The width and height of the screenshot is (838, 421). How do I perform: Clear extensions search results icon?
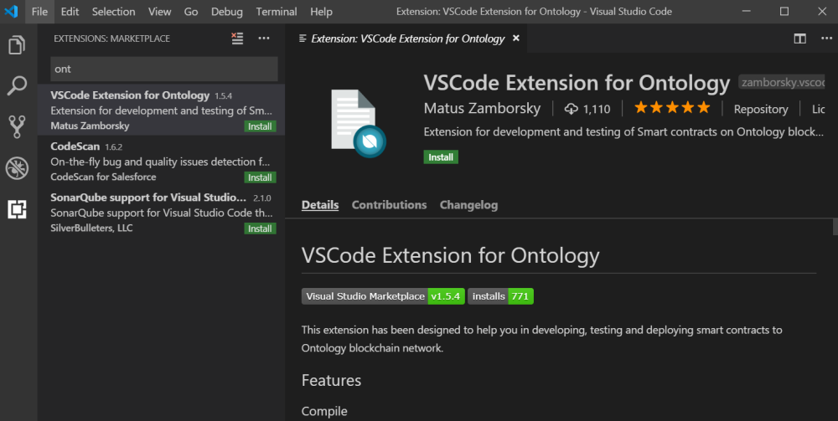[x=238, y=39]
